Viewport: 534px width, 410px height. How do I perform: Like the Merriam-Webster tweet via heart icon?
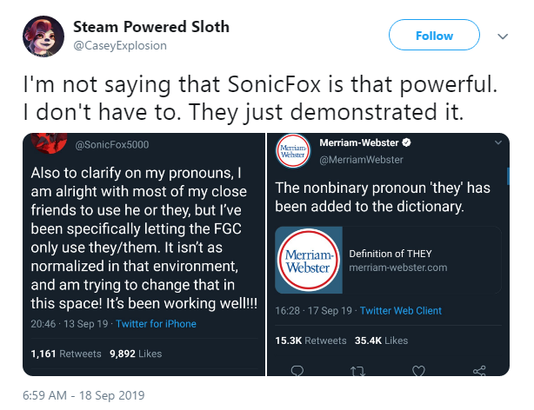[x=418, y=371]
